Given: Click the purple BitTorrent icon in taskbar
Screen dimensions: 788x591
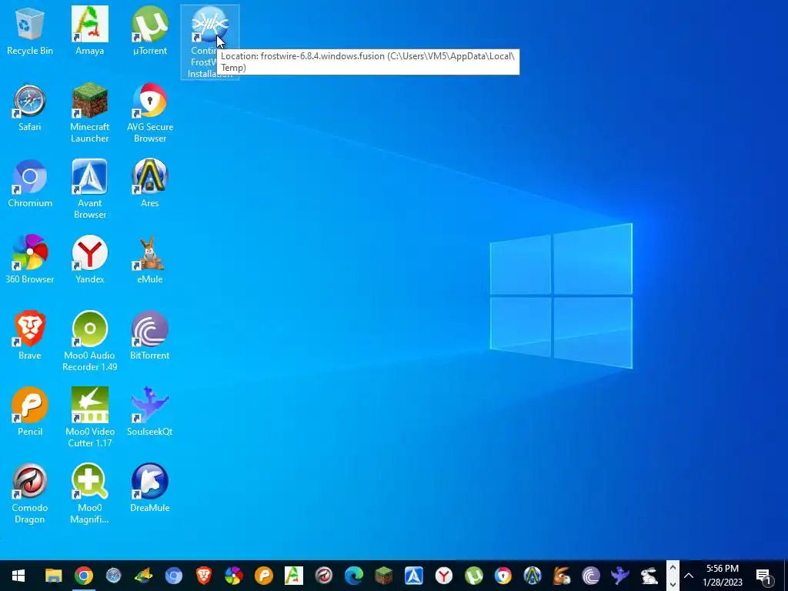Looking at the screenshot, I should click(x=591, y=576).
